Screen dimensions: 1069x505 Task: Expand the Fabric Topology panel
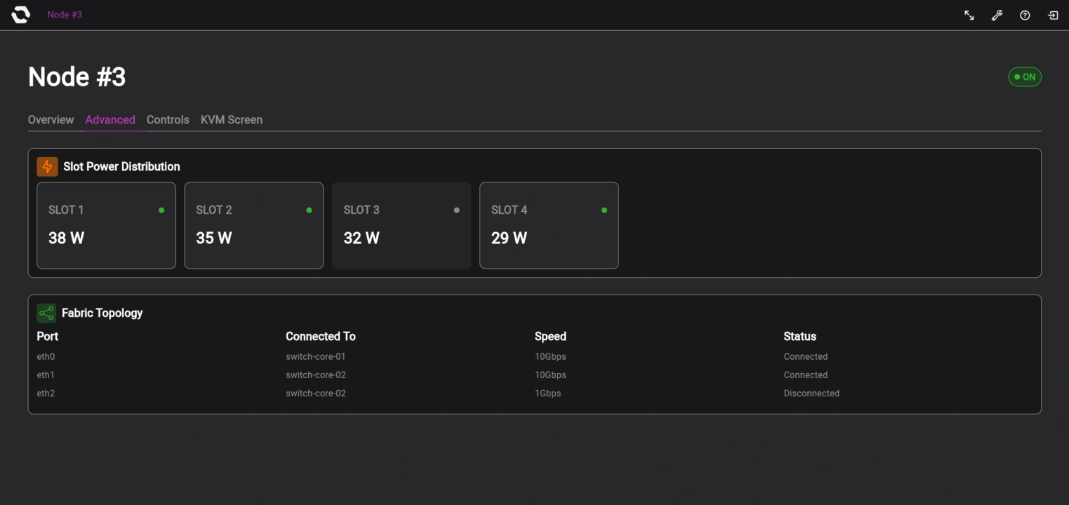[x=534, y=353]
